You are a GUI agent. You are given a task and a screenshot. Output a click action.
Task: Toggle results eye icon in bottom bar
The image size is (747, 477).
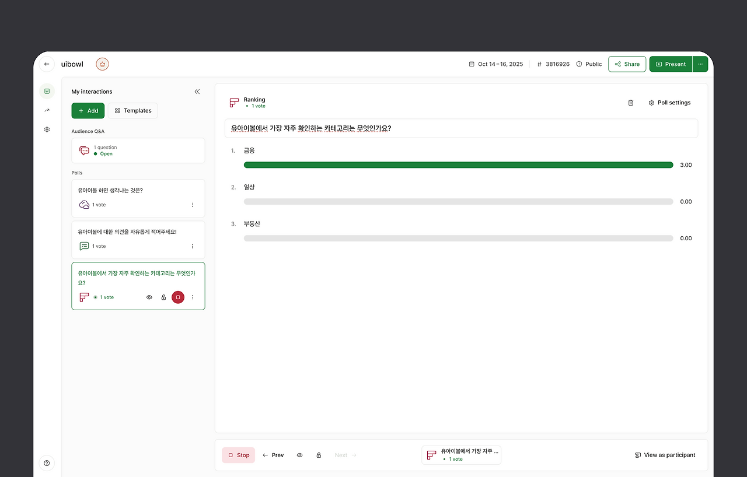click(x=299, y=455)
